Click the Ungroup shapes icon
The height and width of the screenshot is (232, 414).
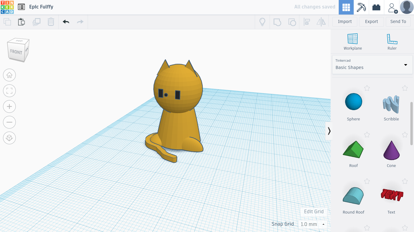pyautogui.click(x=292, y=22)
